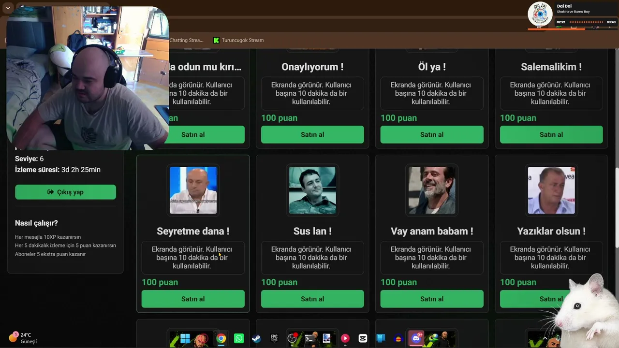Buy the Öl ya reward
619x348 pixels.
pos(432,134)
